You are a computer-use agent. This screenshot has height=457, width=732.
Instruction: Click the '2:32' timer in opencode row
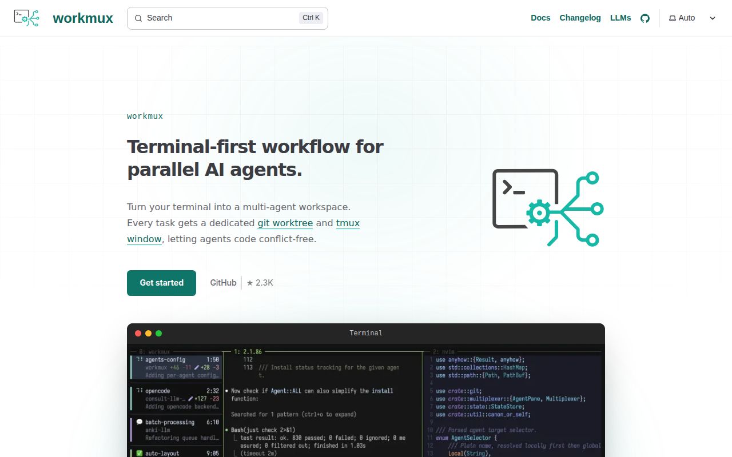(212, 391)
